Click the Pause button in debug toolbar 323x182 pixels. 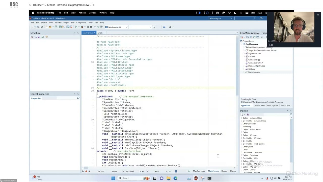[x=88, y=27]
